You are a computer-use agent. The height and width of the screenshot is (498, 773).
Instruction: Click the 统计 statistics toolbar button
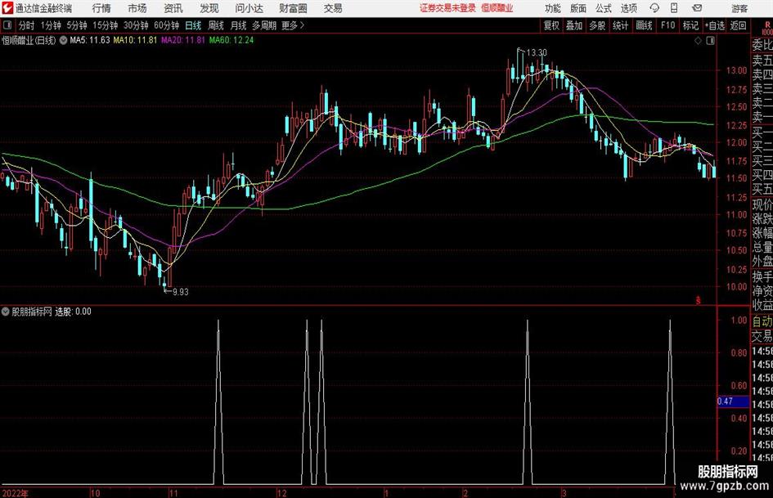point(620,25)
